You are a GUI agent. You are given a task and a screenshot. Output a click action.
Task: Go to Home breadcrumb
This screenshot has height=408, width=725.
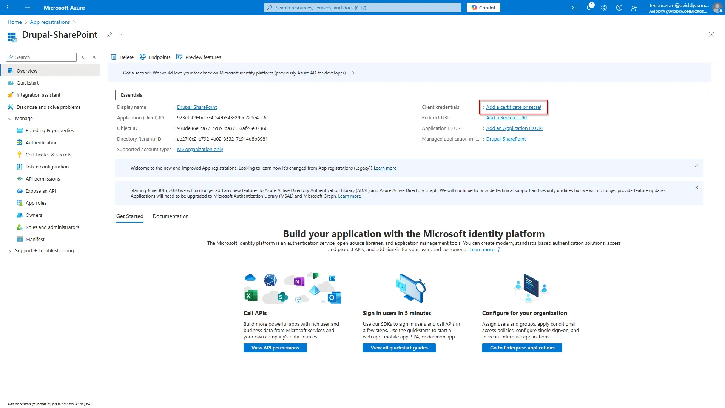pos(15,22)
